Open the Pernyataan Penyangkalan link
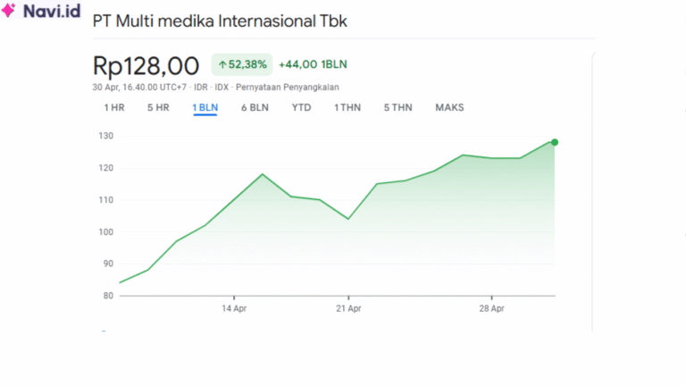 pos(287,88)
